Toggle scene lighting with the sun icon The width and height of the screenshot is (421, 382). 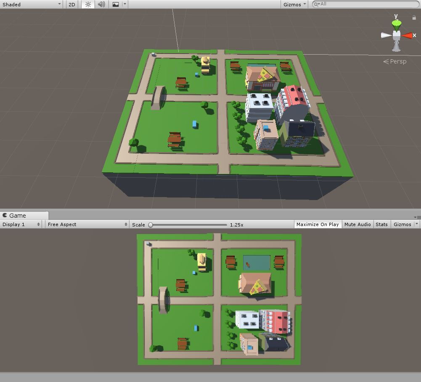tap(88, 4)
